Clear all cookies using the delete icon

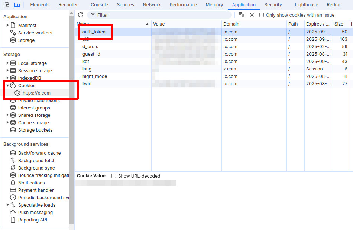241,15
